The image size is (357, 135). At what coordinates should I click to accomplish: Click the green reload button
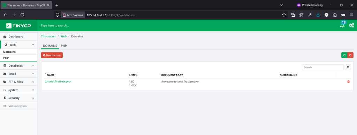[344, 55]
